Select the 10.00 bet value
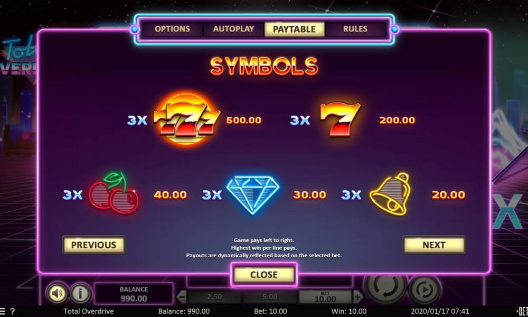528x317 pixels. pos(325,297)
